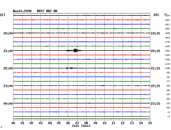Click the "20:15" UTC time label

click(x=155, y=51)
